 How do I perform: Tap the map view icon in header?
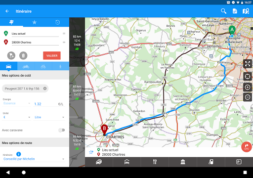point(246,11)
